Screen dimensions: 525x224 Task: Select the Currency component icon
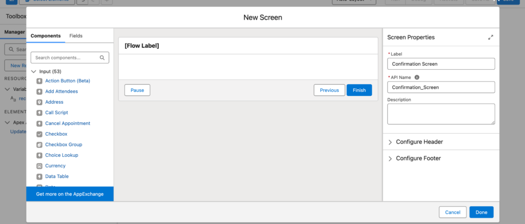[39, 166]
